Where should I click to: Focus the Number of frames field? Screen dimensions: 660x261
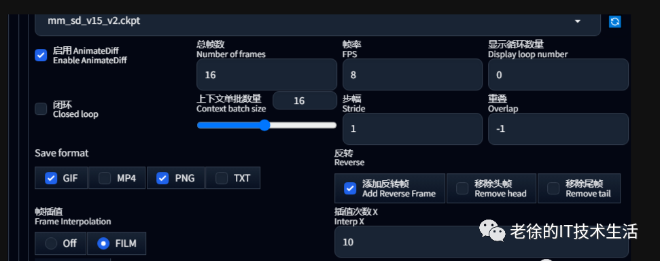pyautogui.click(x=267, y=75)
